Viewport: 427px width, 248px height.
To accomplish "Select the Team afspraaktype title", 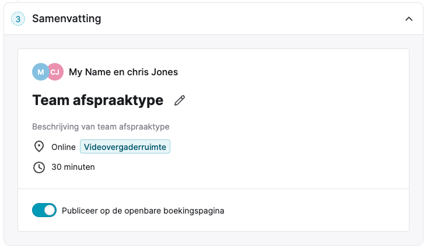I will (x=98, y=100).
